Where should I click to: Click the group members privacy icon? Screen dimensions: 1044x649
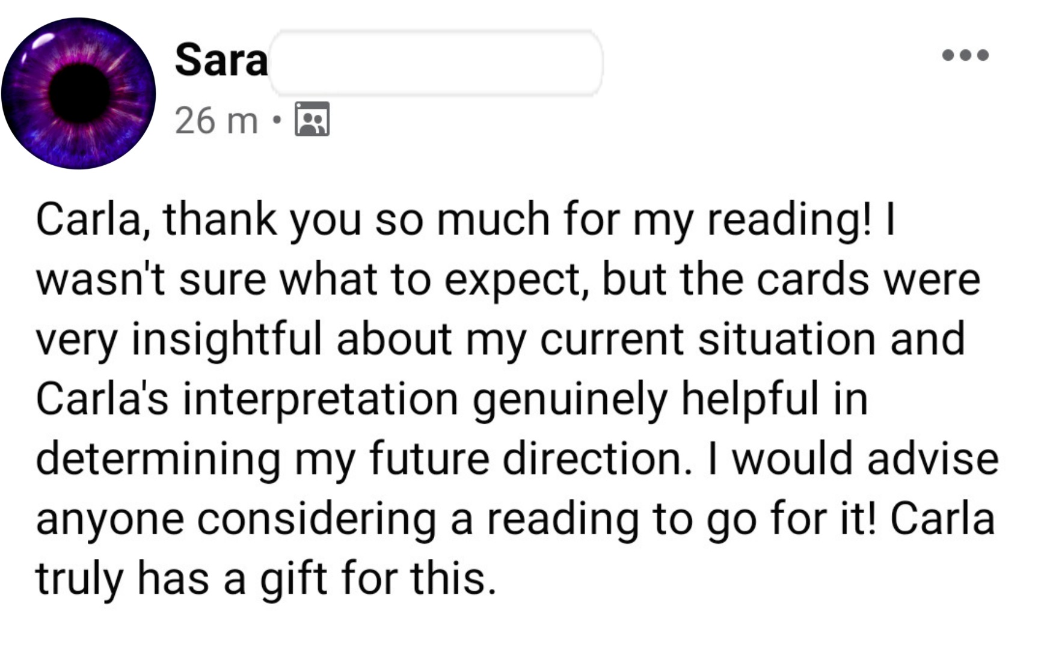(312, 119)
